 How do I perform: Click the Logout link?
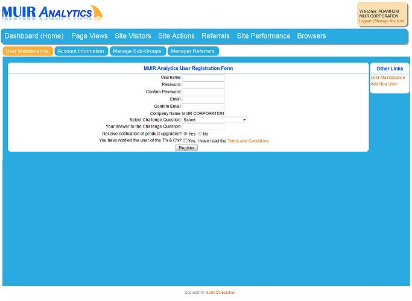coord(365,21)
